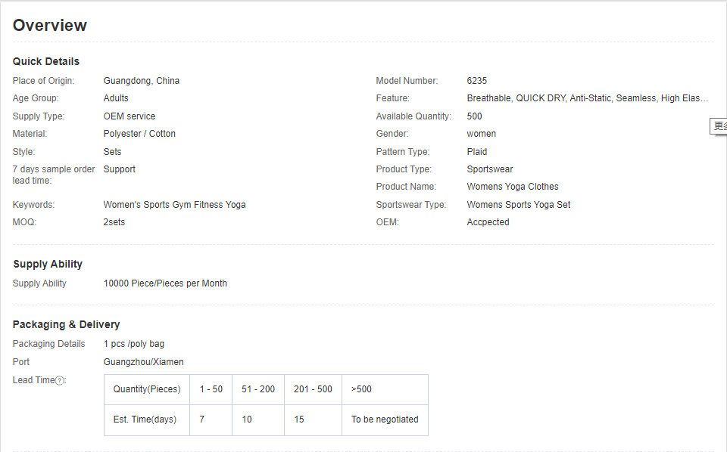Click the 'Polyester / Cotton' material value
The height and width of the screenshot is (452, 727).
click(139, 134)
